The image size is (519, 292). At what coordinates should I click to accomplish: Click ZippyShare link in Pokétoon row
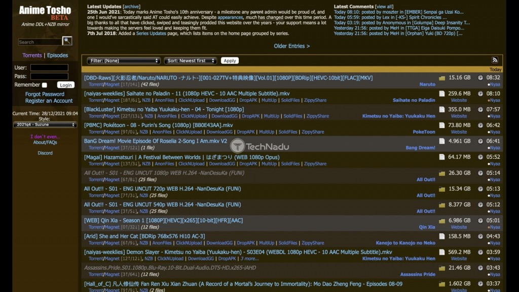pyautogui.click(x=313, y=132)
